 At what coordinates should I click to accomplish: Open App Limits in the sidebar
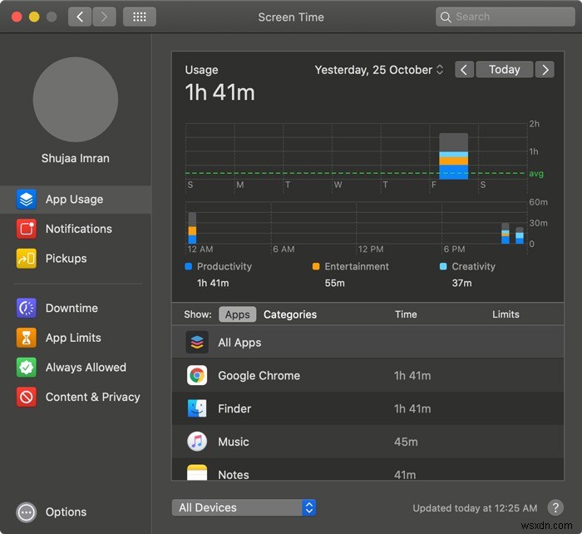pyautogui.click(x=76, y=338)
